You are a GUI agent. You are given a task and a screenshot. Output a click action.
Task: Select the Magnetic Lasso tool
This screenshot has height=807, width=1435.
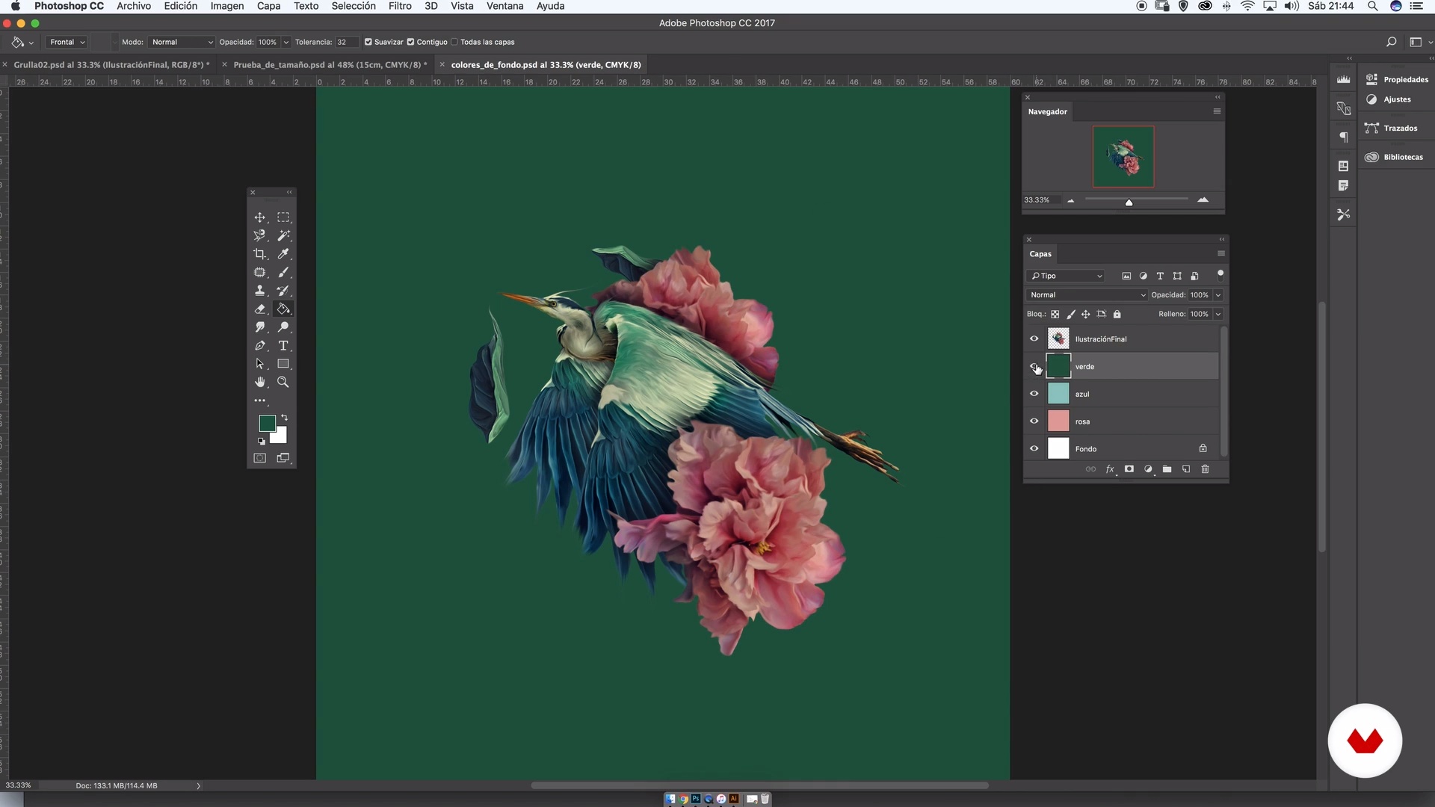pyautogui.click(x=260, y=235)
